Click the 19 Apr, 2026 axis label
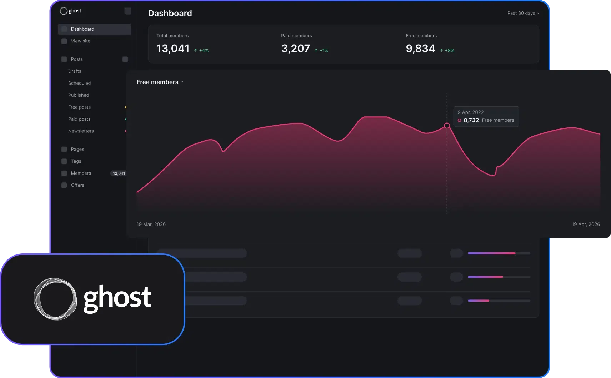Viewport: 611px width, 378px height. 586,225
